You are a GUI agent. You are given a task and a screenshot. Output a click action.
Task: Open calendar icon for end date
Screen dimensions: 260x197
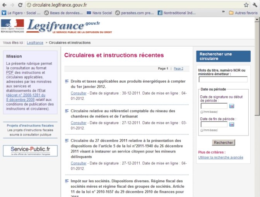tap(232, 124)
